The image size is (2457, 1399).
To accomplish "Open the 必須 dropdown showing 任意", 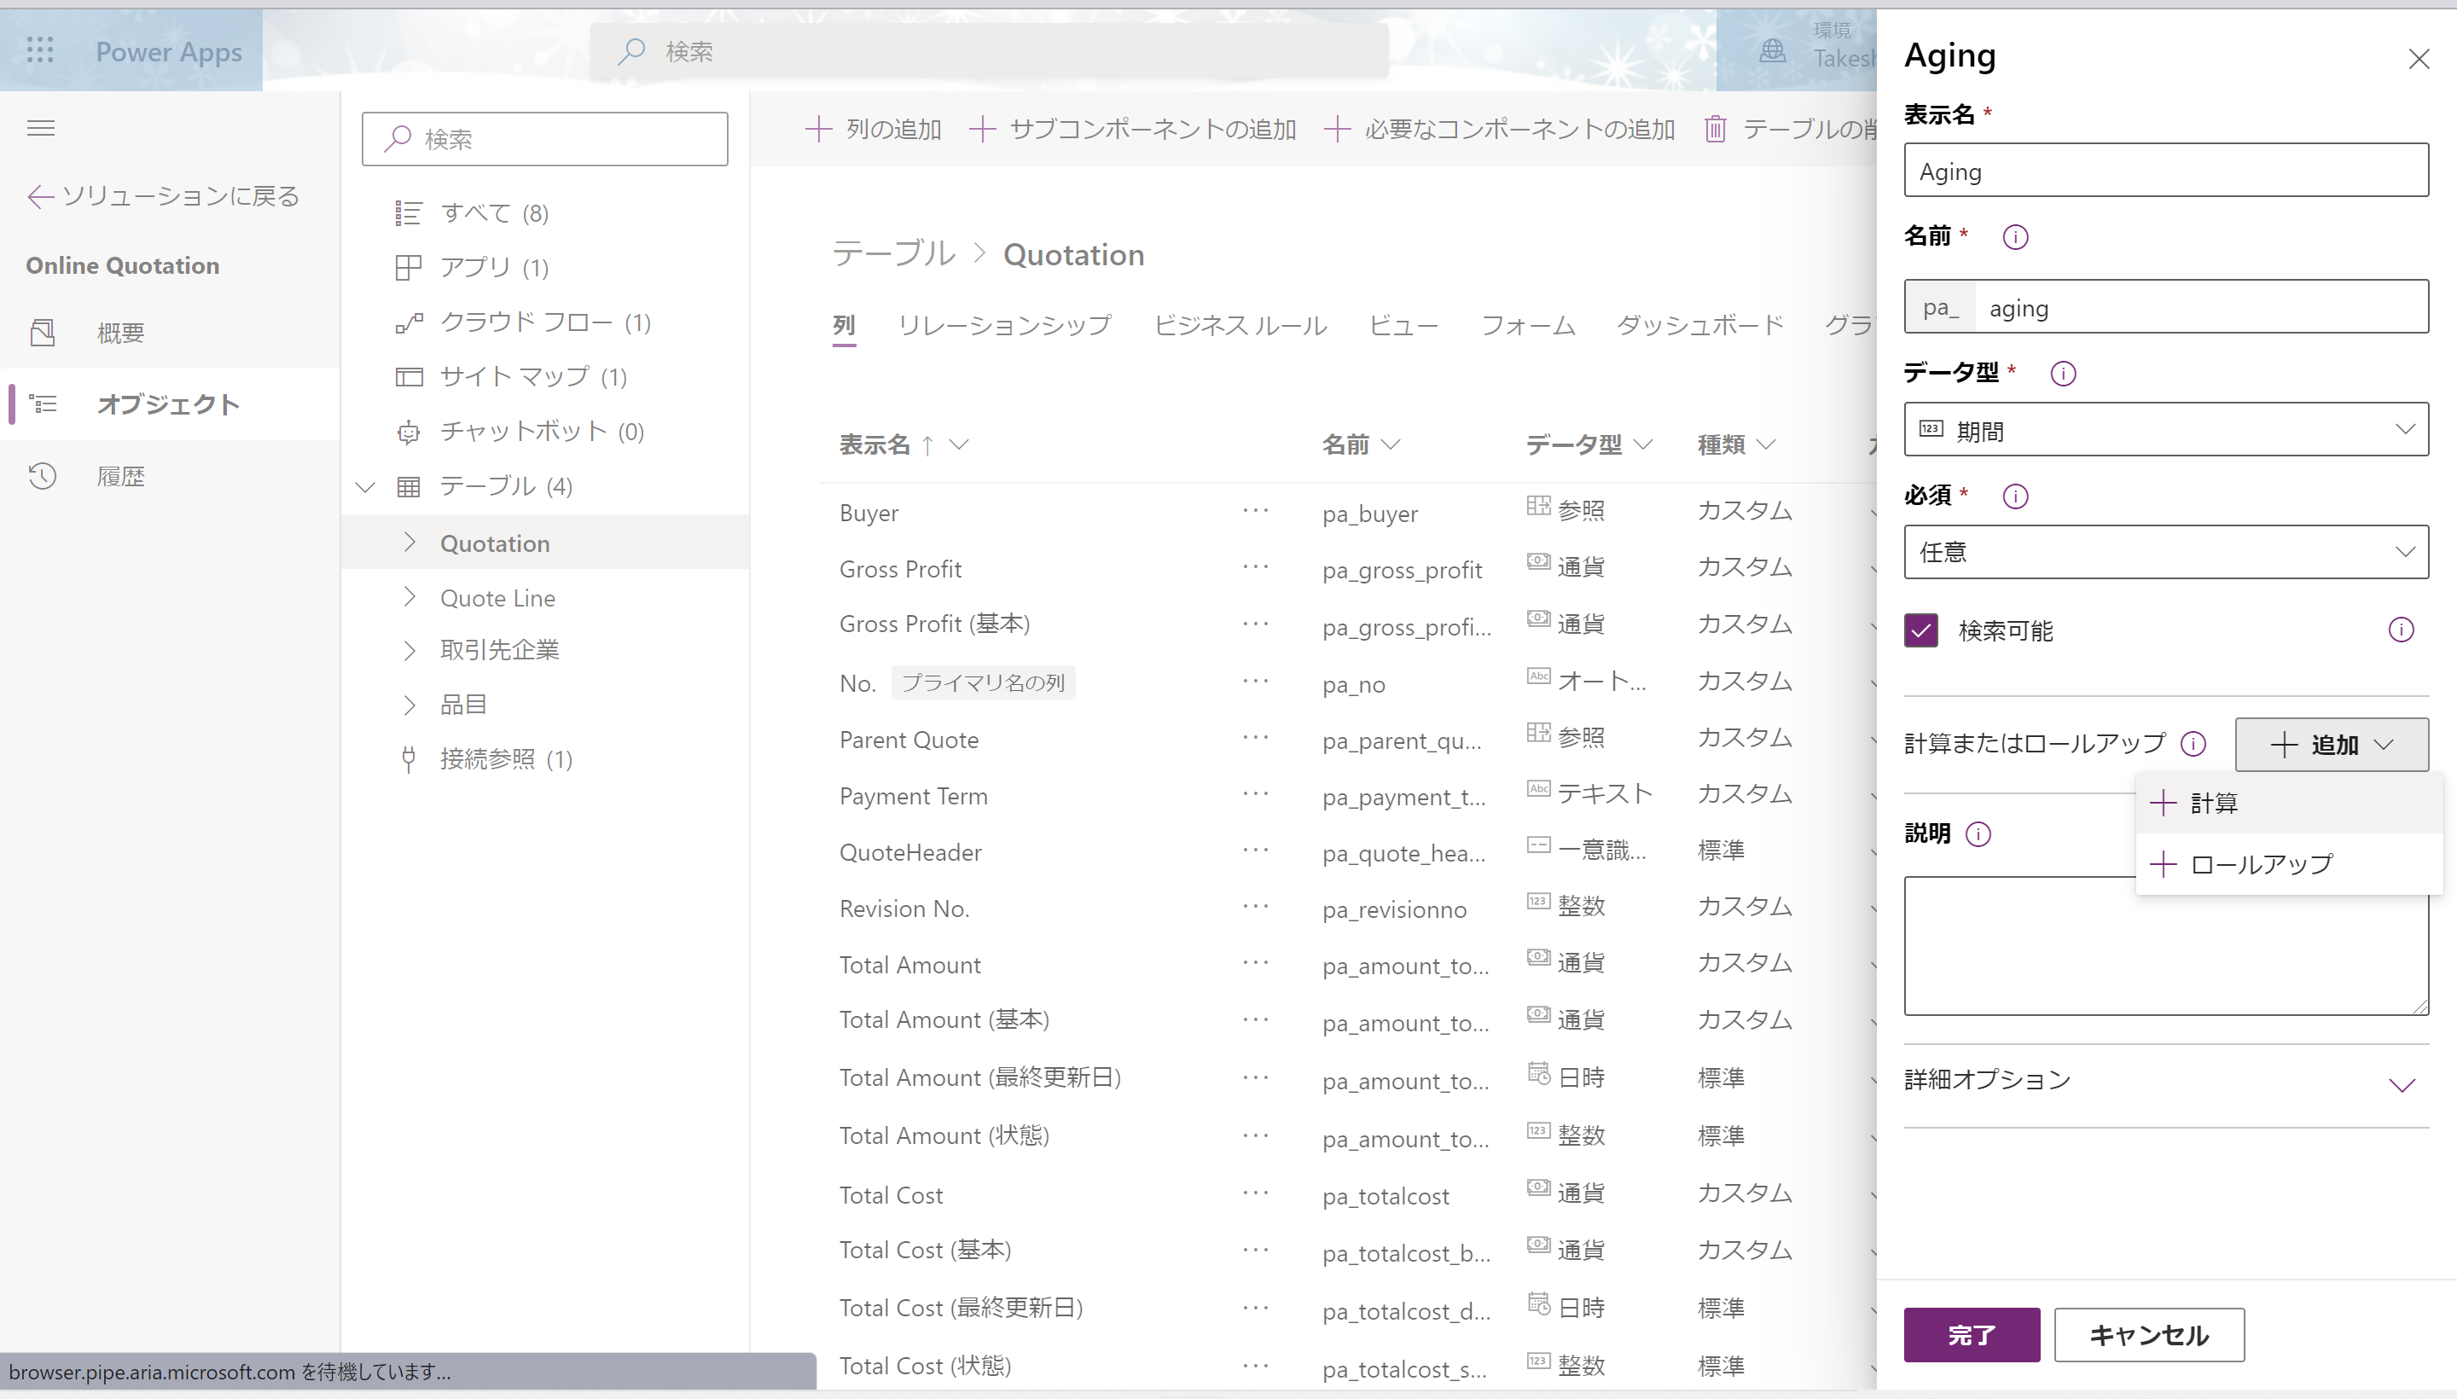I will click(2166, 552).
